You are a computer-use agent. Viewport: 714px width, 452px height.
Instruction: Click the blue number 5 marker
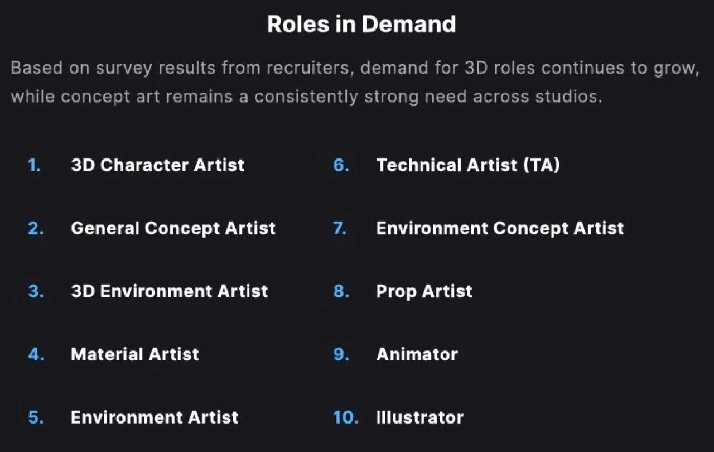point(36,417)
